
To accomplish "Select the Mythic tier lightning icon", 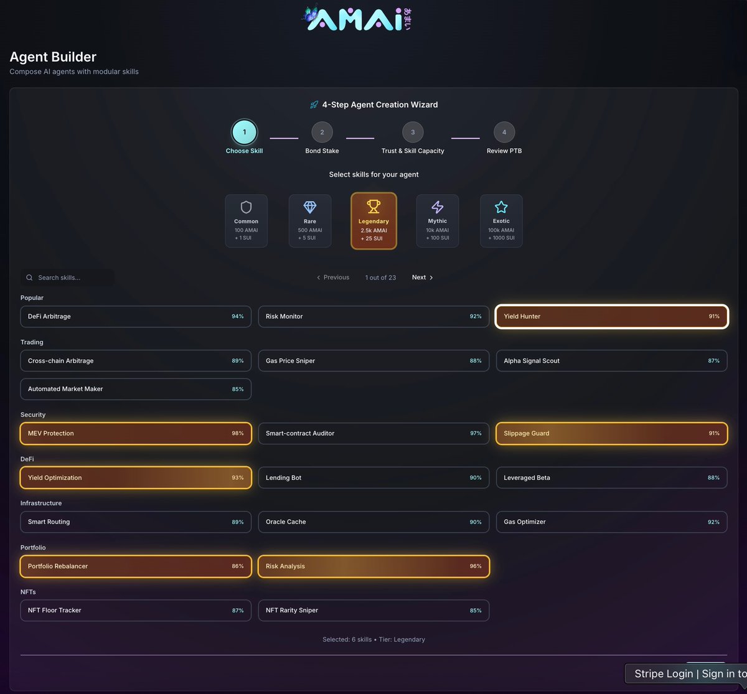I will pyautogui.click(x=437, y=207).
